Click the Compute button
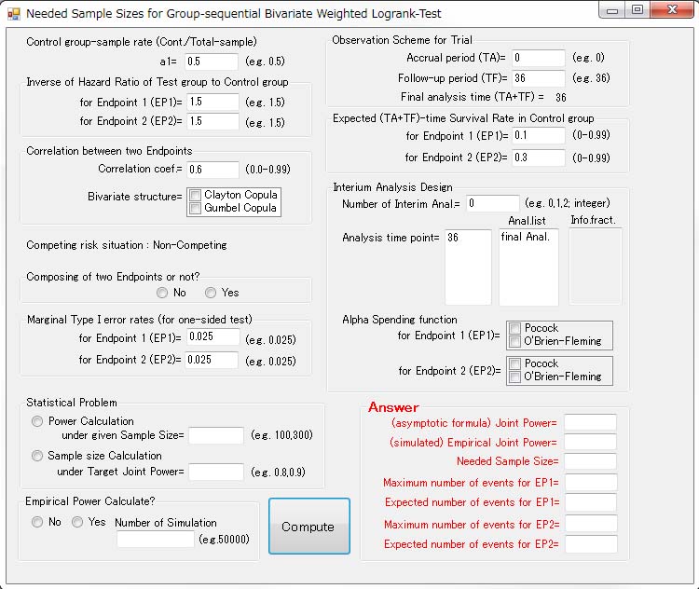This screenshot has width=699, height=589. (308, 527)
